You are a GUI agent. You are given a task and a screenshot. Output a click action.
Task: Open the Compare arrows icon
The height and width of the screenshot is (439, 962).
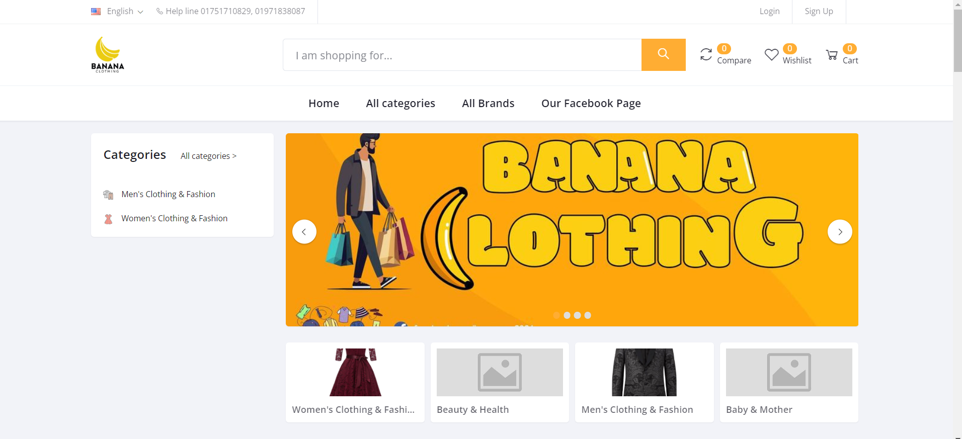pyautogui.click(x=706, y=54)
